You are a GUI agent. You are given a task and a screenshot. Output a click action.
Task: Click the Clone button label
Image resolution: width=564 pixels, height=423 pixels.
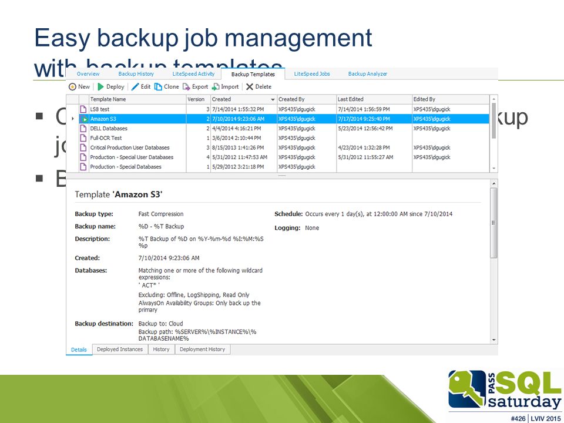[171, 87]
